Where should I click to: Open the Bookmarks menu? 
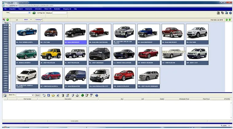(x=29, y=9)
